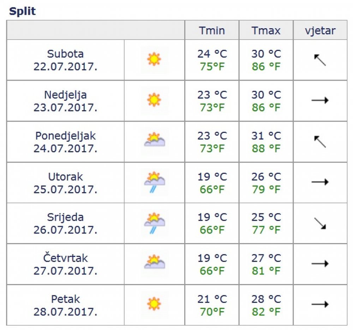Select the Tmax column header
Screen dimensions: 353x330
(266, 30)
